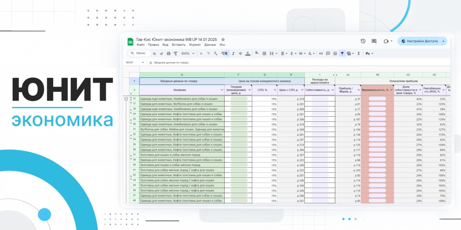The image size is (461, 230).
Task: Click the formula bar text
Action: pyautogui.click(x=172, y=62)
